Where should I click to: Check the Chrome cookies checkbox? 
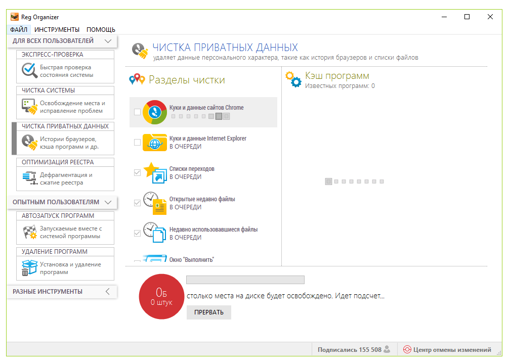point(137,112)
